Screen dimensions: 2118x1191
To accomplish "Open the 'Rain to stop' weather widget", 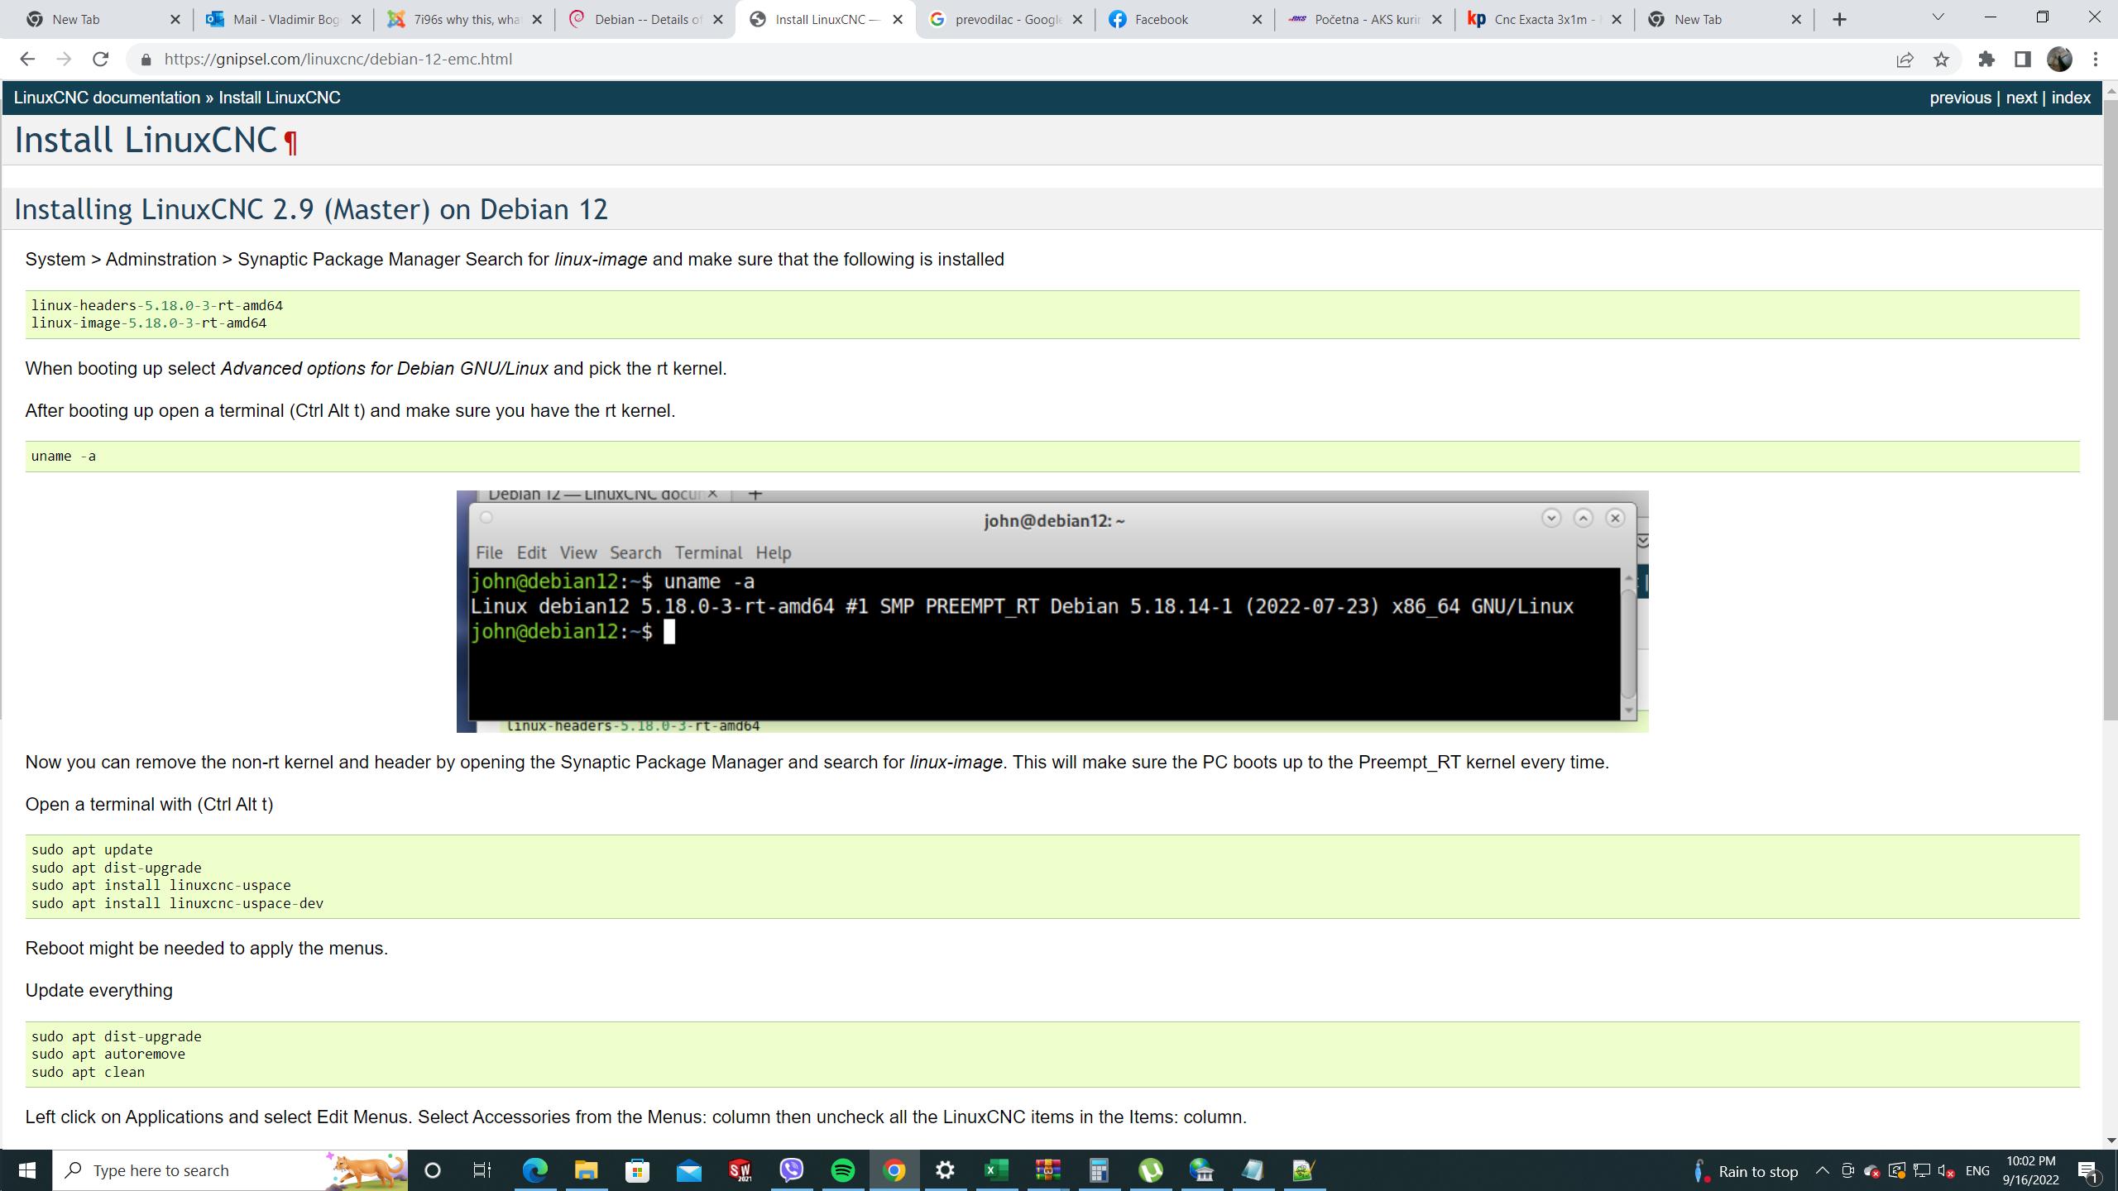I will tap(1746, 1171).
